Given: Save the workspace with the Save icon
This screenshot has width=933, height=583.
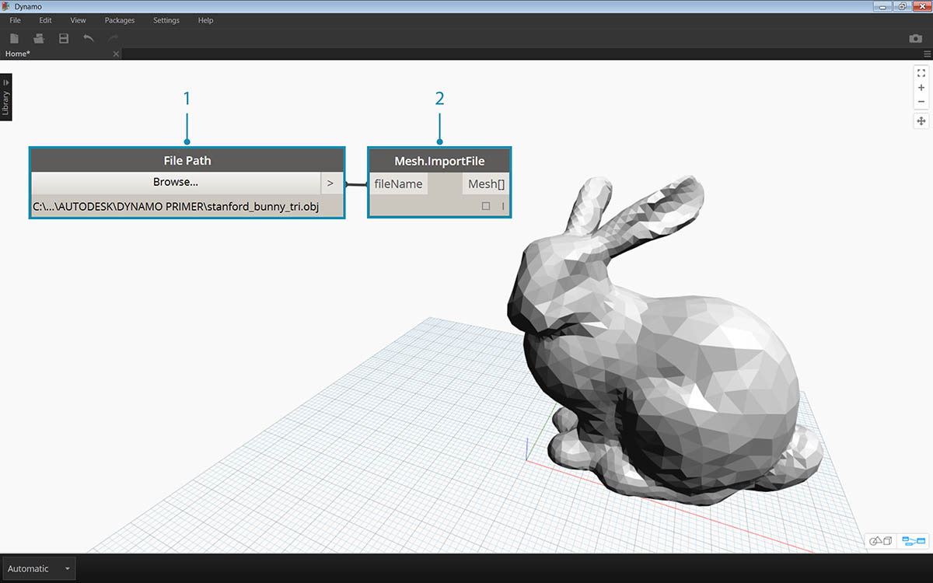Looking at the screenshot, I should pos(63,38).
